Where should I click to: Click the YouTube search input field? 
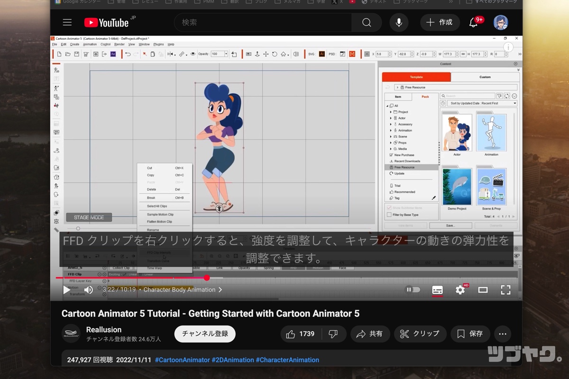[263, 22]
